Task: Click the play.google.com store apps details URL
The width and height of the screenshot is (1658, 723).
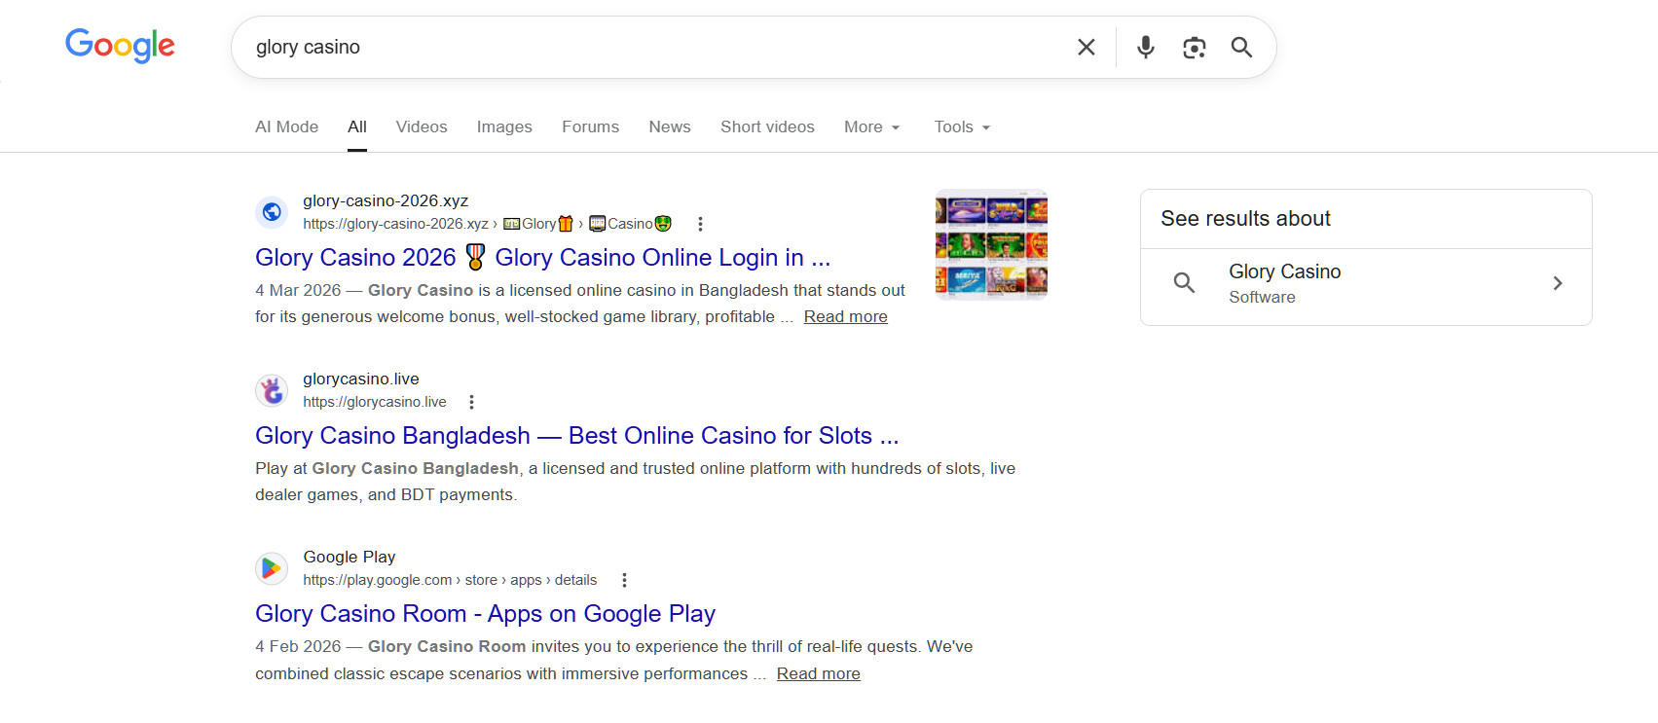Action: click(x=450, y=580)
